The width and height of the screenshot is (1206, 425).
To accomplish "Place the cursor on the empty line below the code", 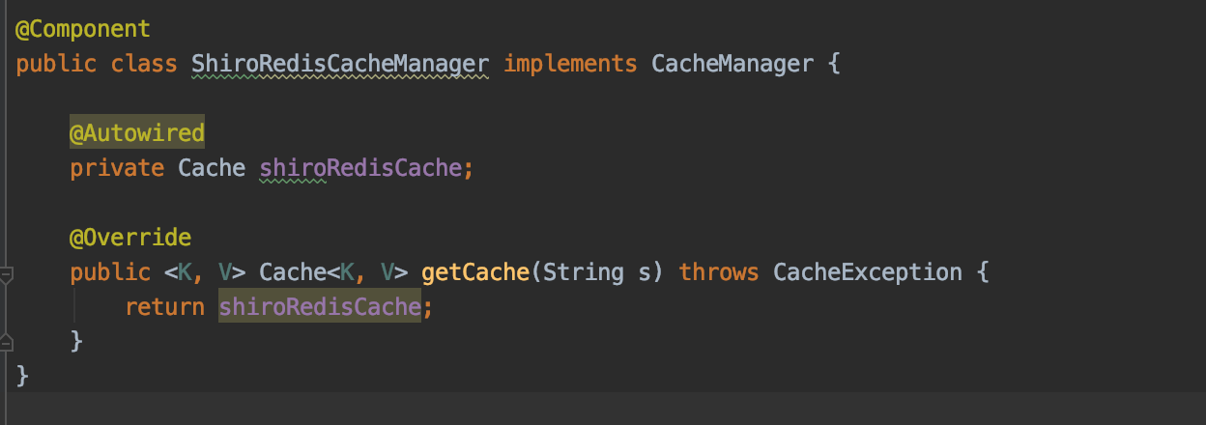I will (x=580, y=408).
